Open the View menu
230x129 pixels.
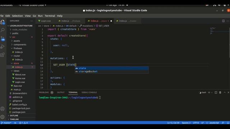(28, 16)
